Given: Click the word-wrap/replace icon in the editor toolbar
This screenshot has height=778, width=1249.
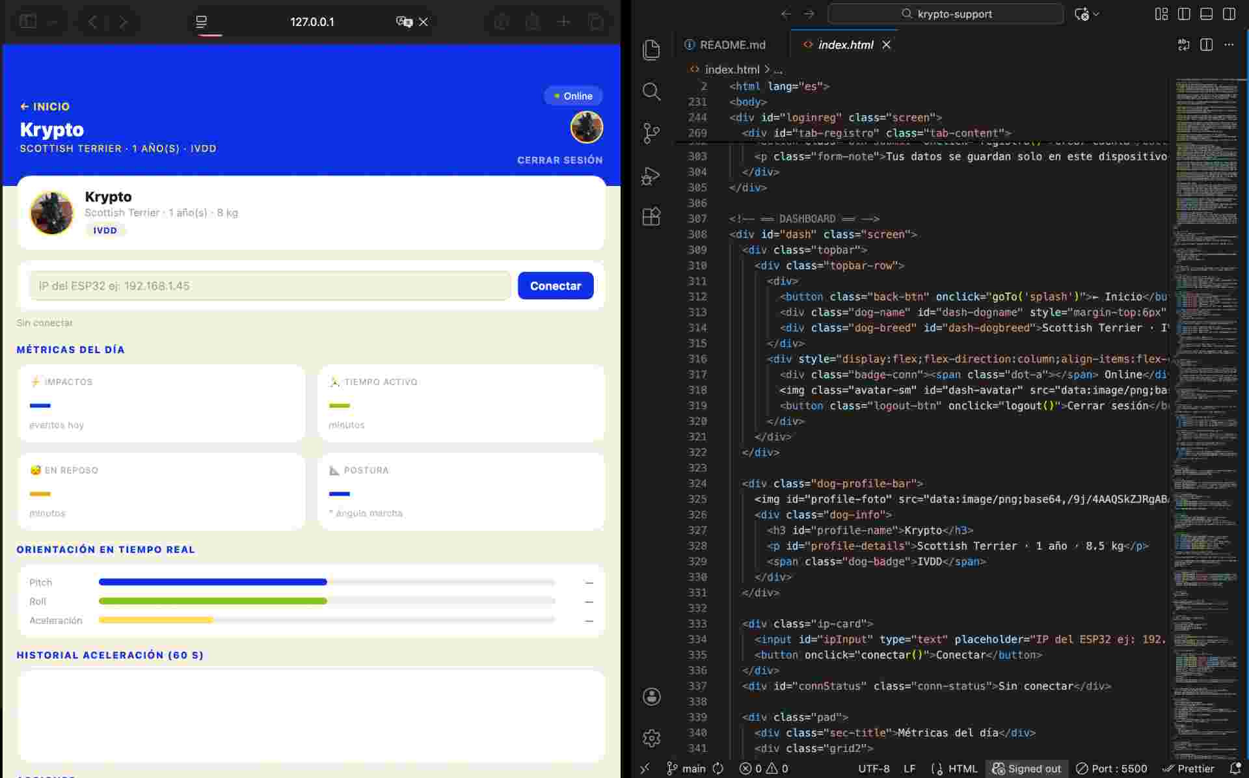Looking at the screenshot, I should pos(1184,45).
